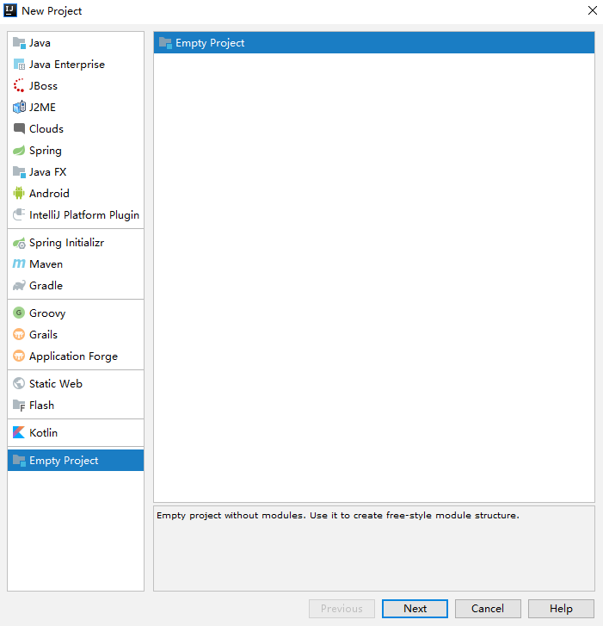
Task: Click the green Groovy icon
Action: pos(19,313)
